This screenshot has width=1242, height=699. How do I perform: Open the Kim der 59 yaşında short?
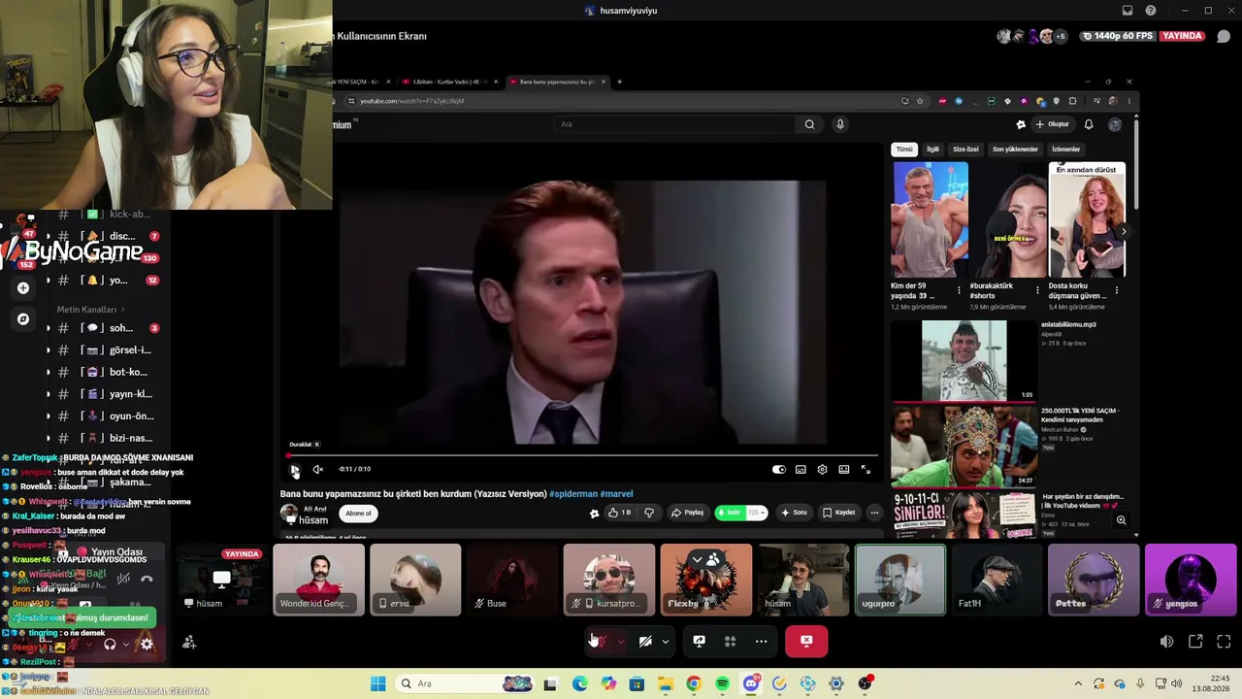(930, 219)
